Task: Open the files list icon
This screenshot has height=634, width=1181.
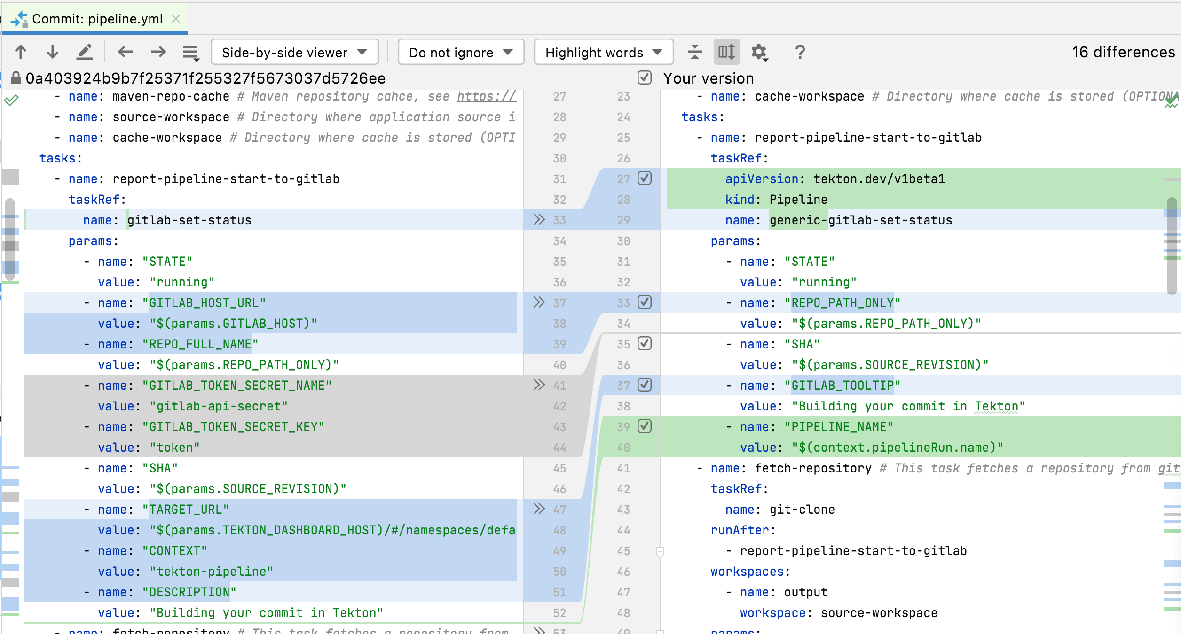Action: coord(190,53)
